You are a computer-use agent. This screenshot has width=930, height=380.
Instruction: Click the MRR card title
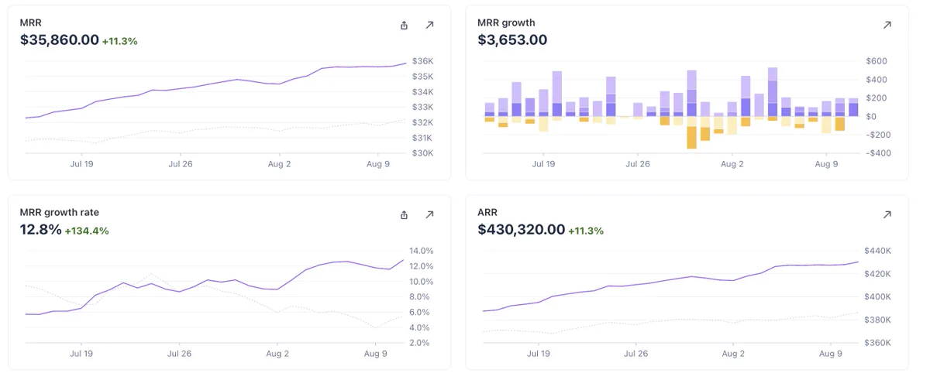pyautogui.click(x=30, y=23)
